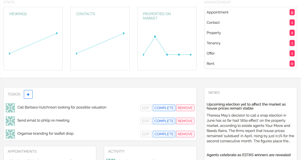Remove the Send email to philip todo

tap(185, 121)
